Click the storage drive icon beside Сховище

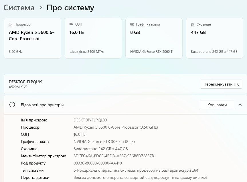coord(193,24)
